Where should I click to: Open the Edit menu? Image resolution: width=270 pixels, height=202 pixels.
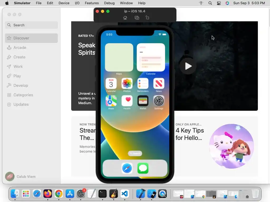click(x=50, y=3)
